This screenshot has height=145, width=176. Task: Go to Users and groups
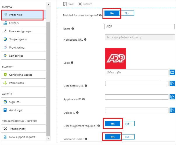(x=23, y=31)
